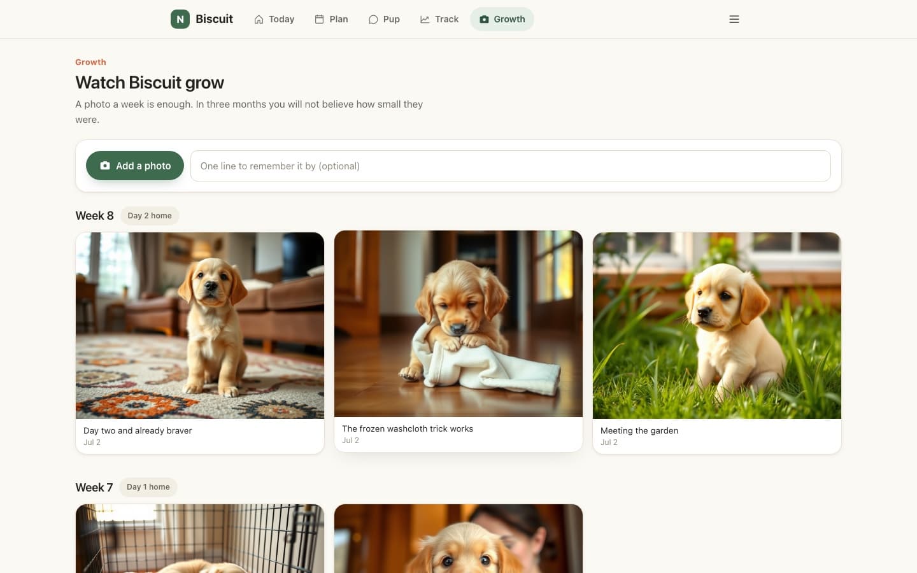
Task: Go to the Today tab
Action: tap(274, 19)
